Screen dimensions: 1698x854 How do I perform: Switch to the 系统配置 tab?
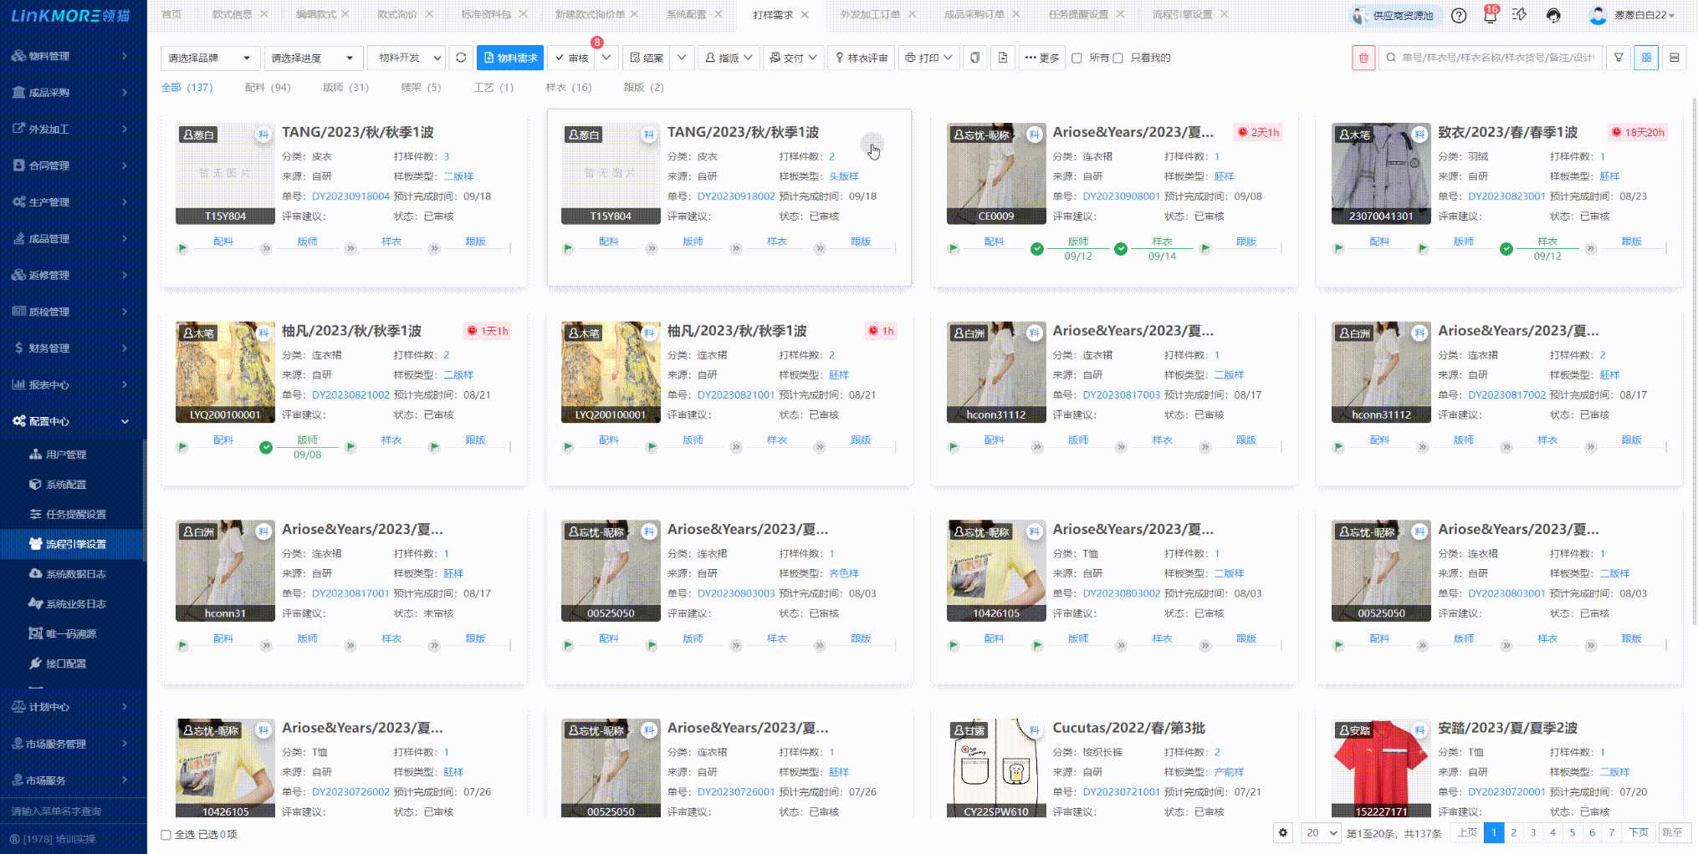tap(686, 14)
